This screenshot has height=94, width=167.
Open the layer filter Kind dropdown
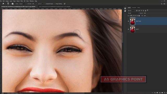(x=132, y=11)
